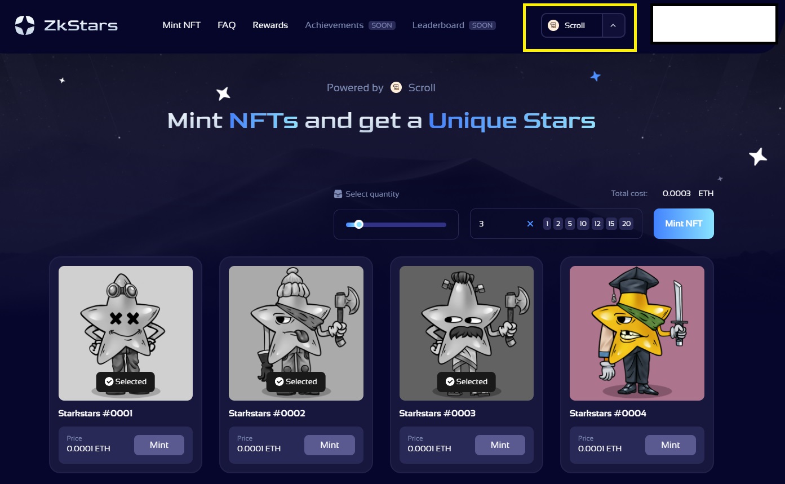Viewport: 785px width, 484px height.
Task: Click the blue Mint NFT button
Action: point(684,224)
